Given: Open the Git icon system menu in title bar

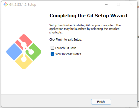Looking at the screenshot, I should [x=6, y=4].
